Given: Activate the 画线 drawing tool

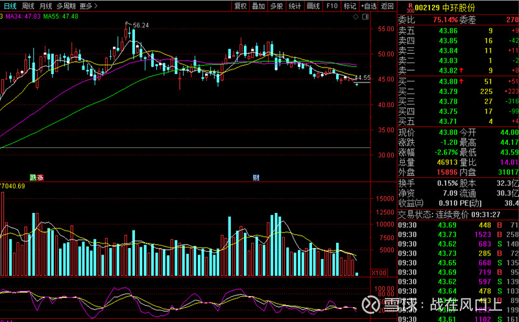Looking at the screenshot, I should (313, 6).
